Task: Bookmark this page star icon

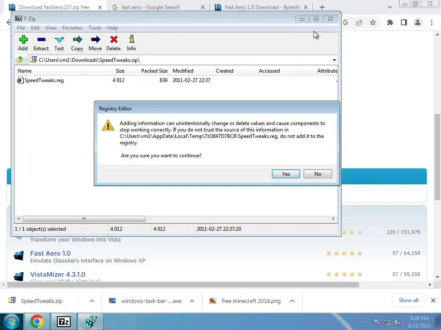Action: (x=373, y=22)
